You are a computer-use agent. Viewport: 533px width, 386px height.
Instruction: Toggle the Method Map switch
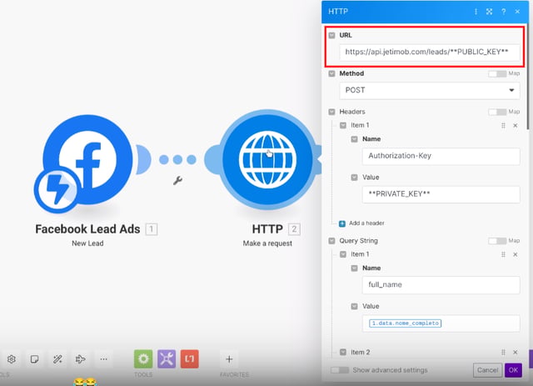click(x=497, y=74)
